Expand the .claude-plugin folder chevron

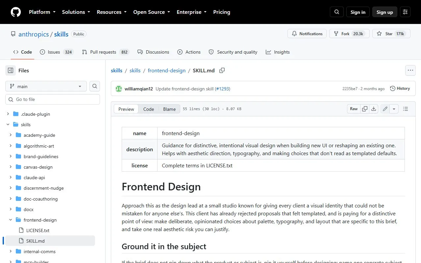[8, 114]
